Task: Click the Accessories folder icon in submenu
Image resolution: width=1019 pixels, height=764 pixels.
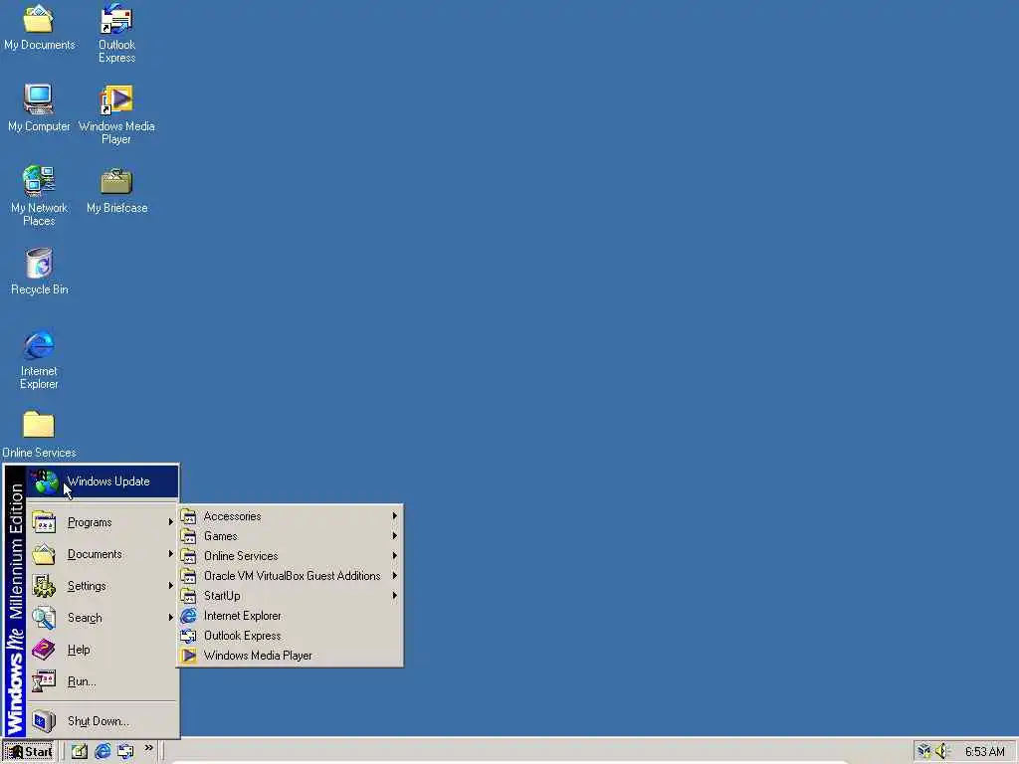Action: (x=188, y=516)
